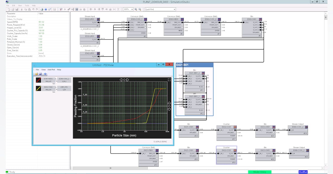The width and height of the screenshot is (333, 174).
Task: Open the Tools menu in SimulationStudio
Action: tap(27, 5)
